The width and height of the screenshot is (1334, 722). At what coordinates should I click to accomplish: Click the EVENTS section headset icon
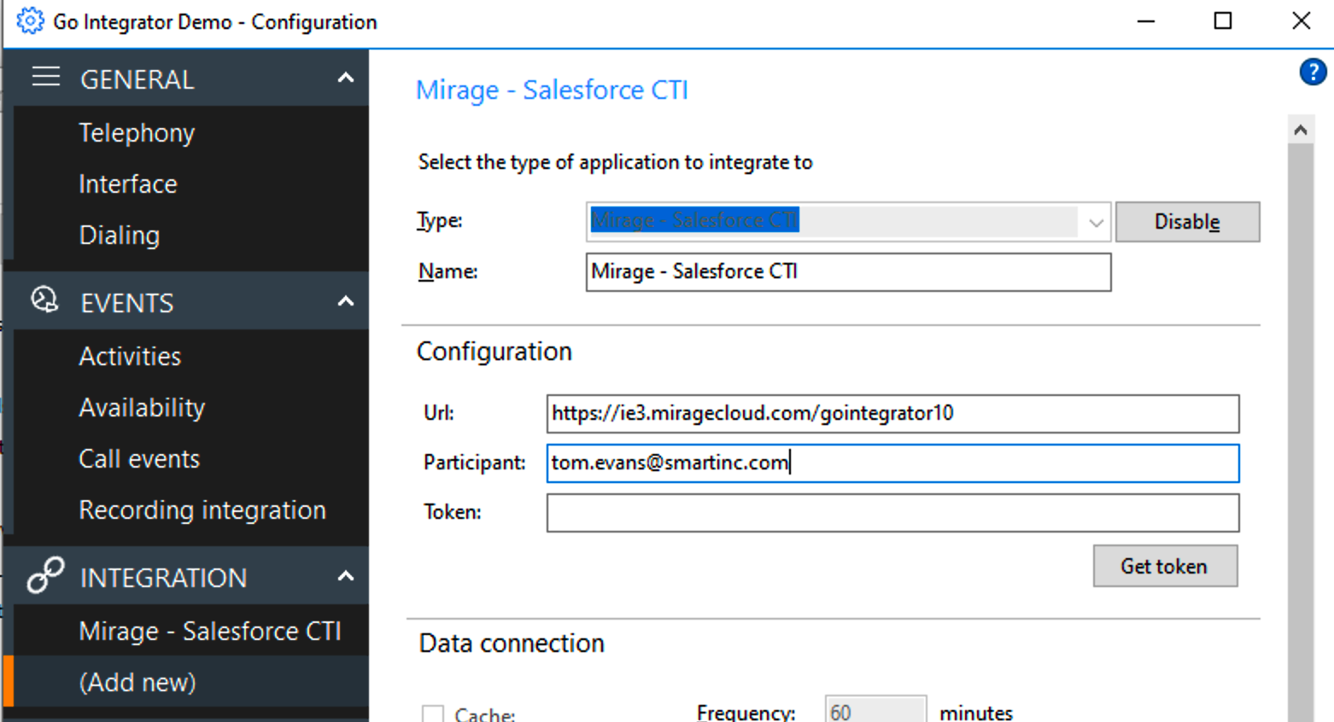point(44,300)
